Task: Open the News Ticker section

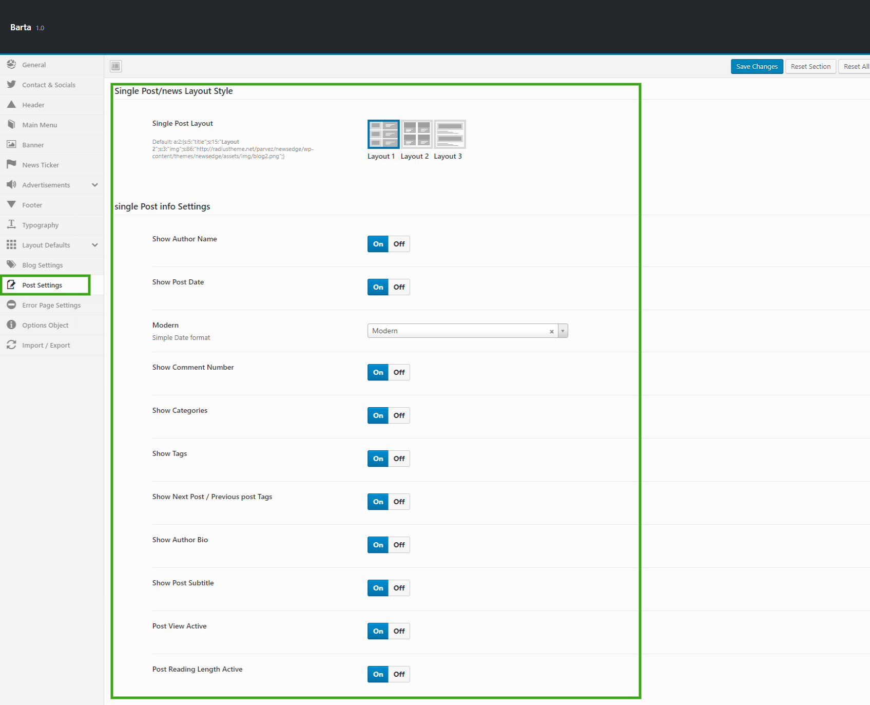Action: pyautogui.click(x=52, y=165)
